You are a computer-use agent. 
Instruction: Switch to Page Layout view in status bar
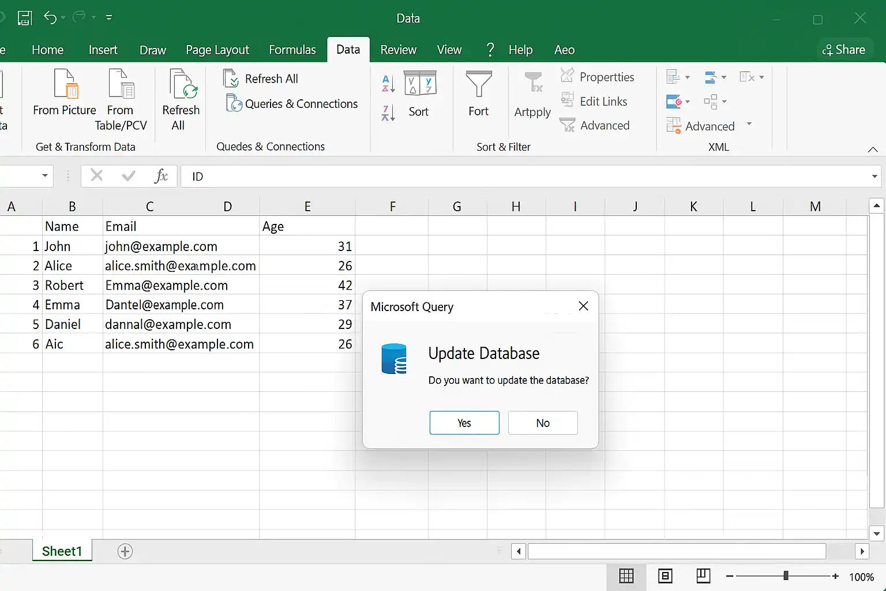point(665,576)
